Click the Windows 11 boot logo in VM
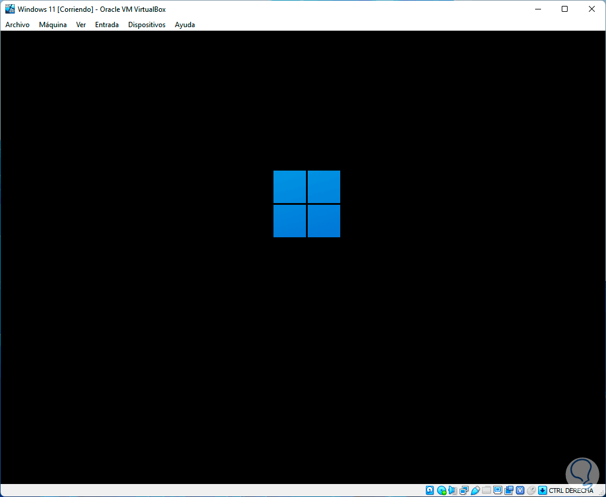The height and width of the screenshot is (497, 606). [x=307, y=204]
